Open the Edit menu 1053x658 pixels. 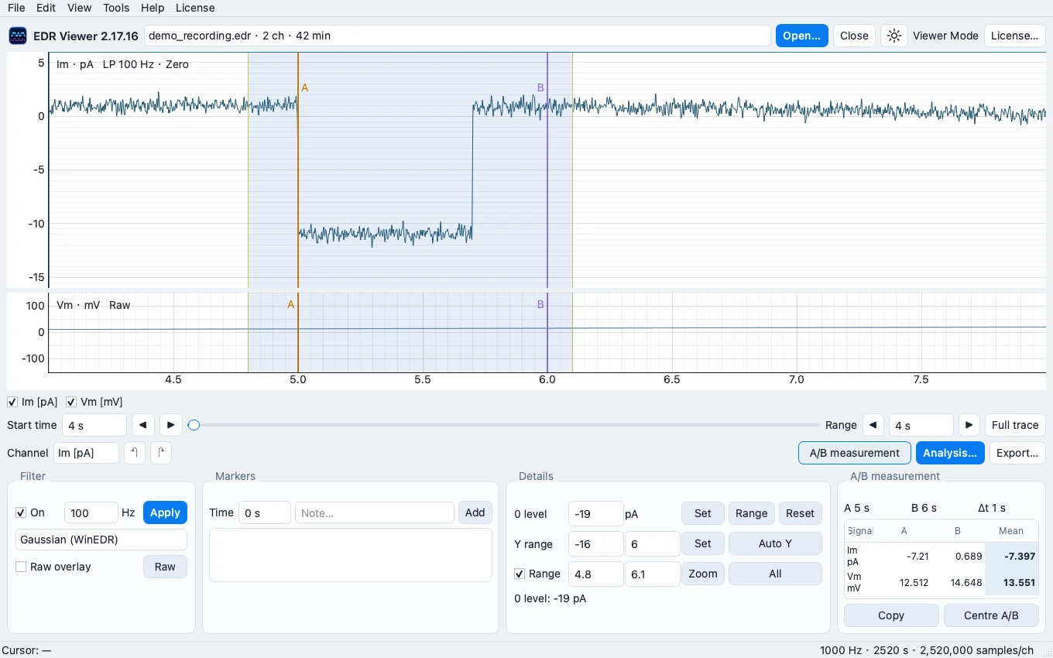46,8
